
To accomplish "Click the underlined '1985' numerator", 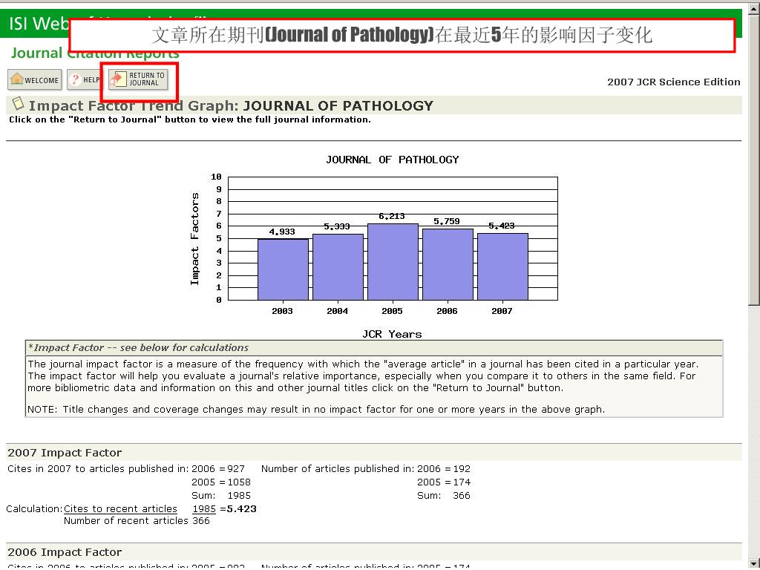I will point(204,509).
